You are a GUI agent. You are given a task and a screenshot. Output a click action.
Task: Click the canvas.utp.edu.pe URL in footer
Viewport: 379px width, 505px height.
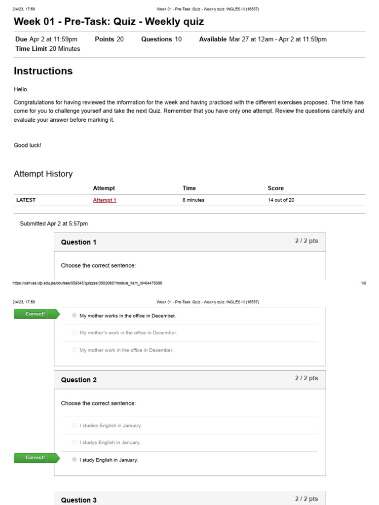click(x=87, y=283)
